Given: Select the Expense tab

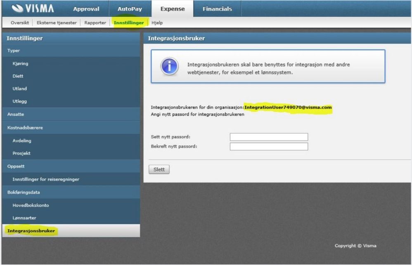Looking at the screenshot, I should point(173,9).
